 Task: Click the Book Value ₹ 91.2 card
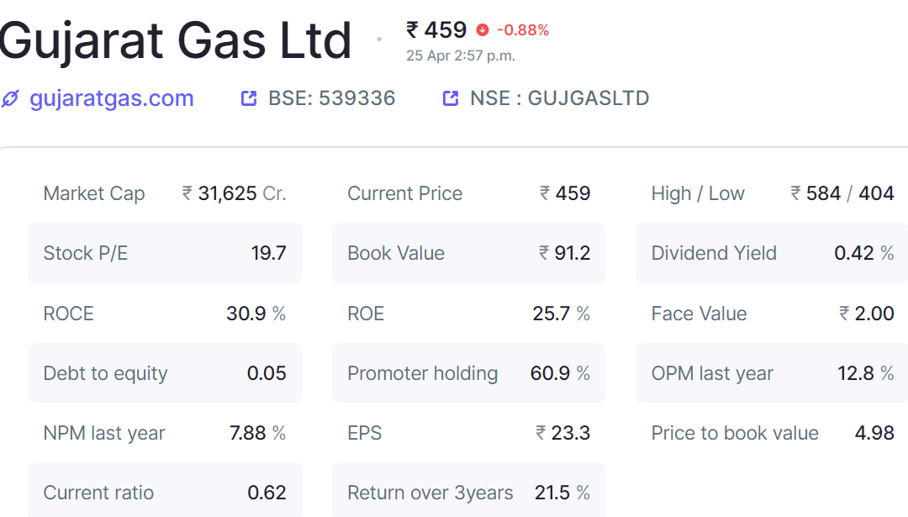[468, 253]
